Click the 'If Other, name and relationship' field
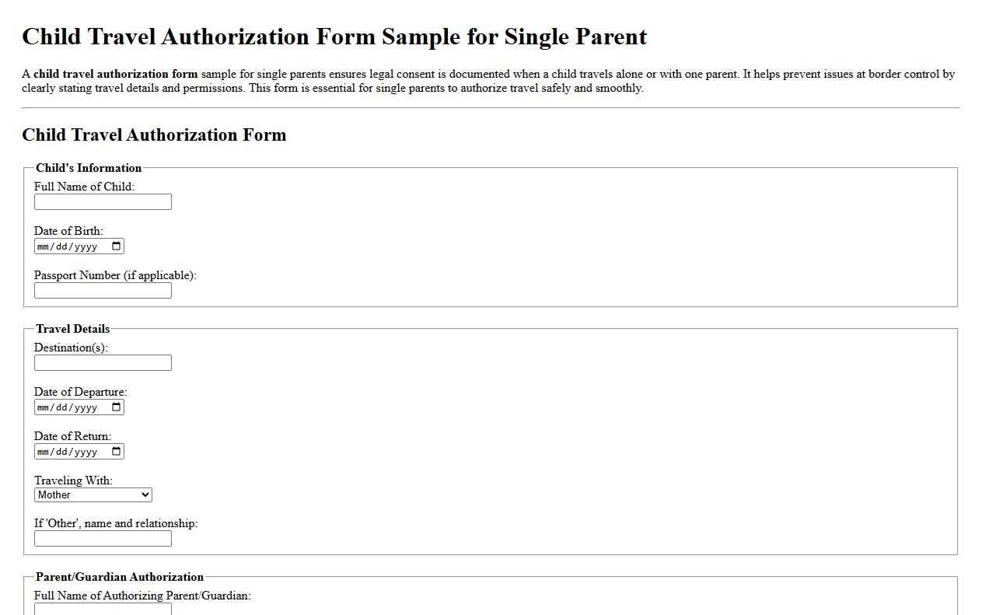 coord(102,538)
